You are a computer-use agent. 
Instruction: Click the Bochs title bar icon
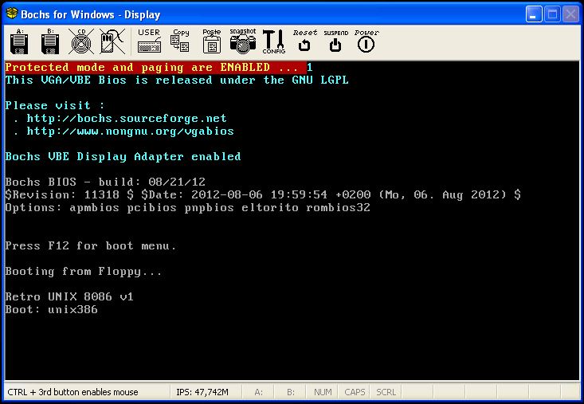pos(12,14)
